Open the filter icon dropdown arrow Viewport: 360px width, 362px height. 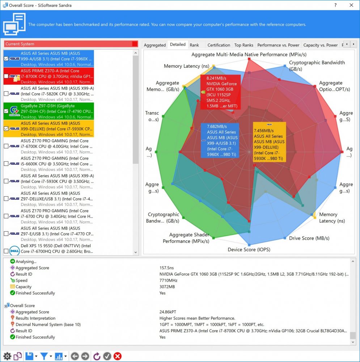point(51,356)
